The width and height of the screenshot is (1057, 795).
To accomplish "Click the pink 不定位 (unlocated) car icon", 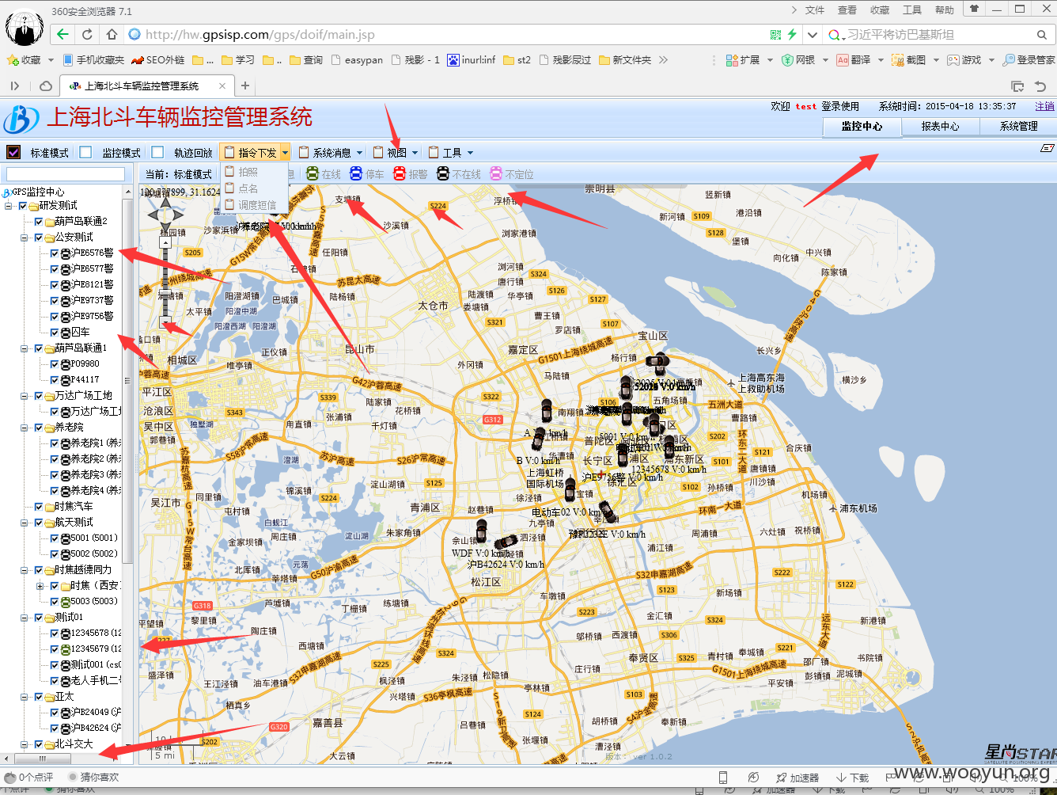I will (x=496, y=174).
